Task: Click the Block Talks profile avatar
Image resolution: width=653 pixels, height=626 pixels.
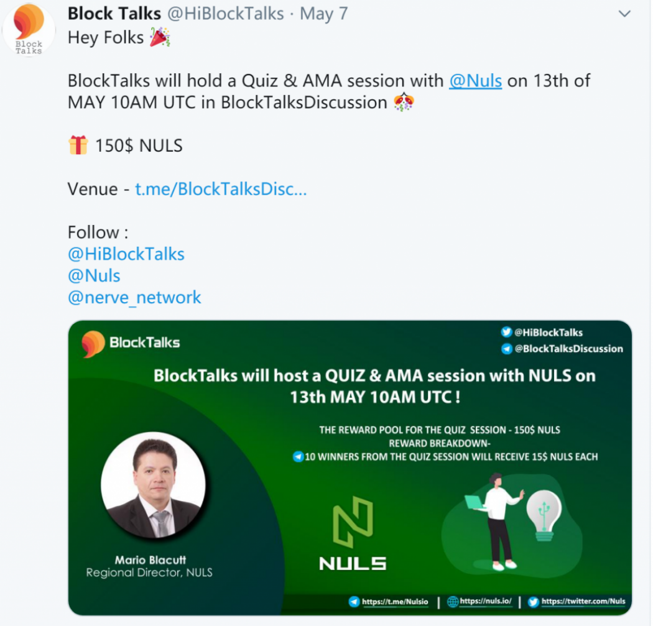Action: (x=29, y=30)
